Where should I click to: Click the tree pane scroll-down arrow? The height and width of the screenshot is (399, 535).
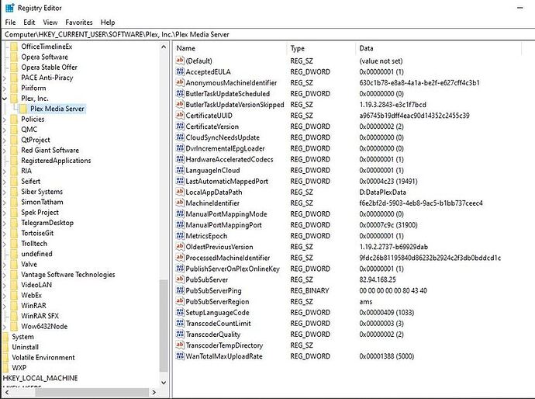point(164,383)
